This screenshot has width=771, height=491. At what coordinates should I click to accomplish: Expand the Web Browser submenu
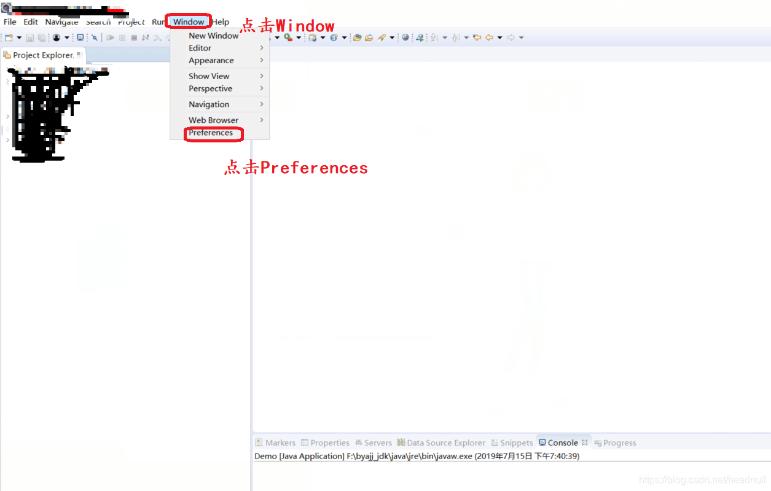(x=220, y=120)
